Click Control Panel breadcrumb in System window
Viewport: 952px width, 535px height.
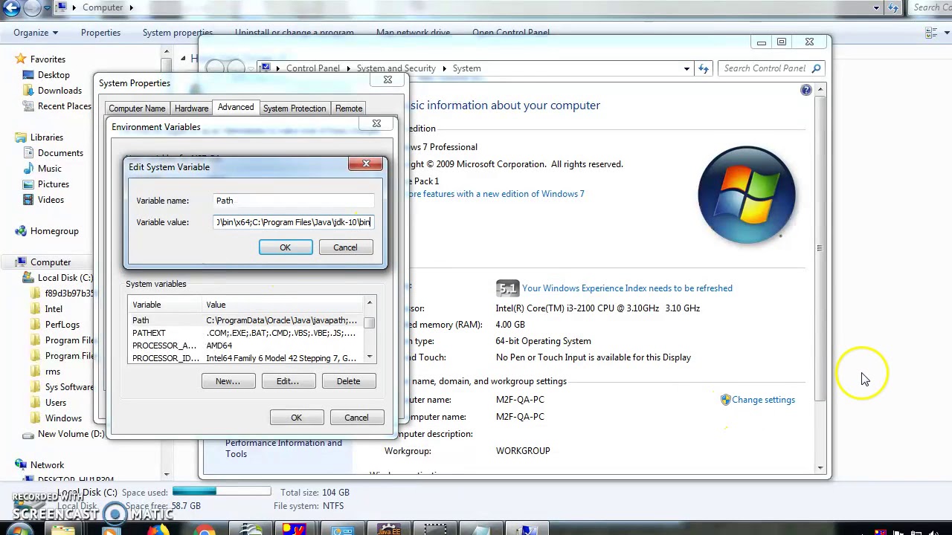[x=312, y=68]
